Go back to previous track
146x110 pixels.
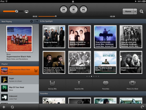(64, 9)
